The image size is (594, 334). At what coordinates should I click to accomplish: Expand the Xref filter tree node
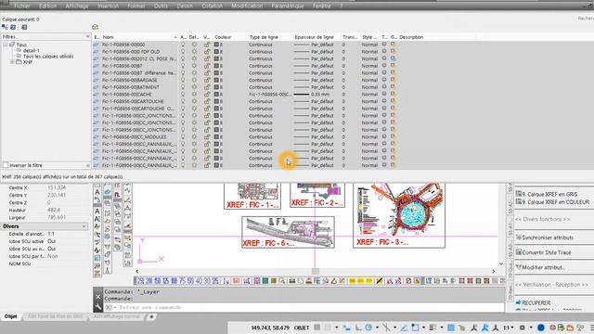12,62
